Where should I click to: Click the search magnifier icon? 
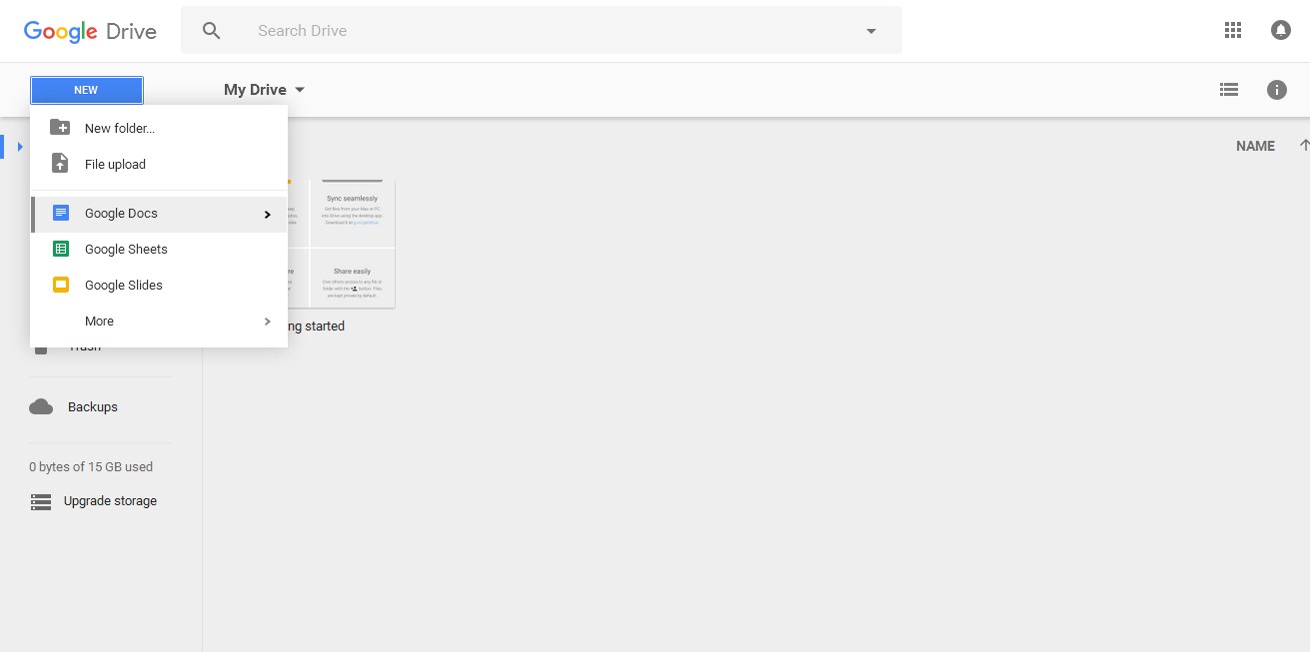211,31
